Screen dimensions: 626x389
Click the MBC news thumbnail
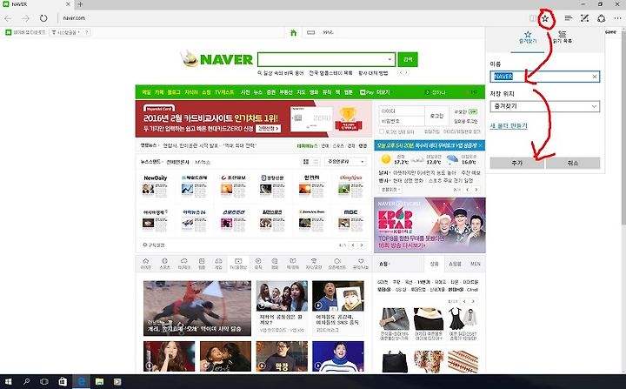[x=350, y=221]
